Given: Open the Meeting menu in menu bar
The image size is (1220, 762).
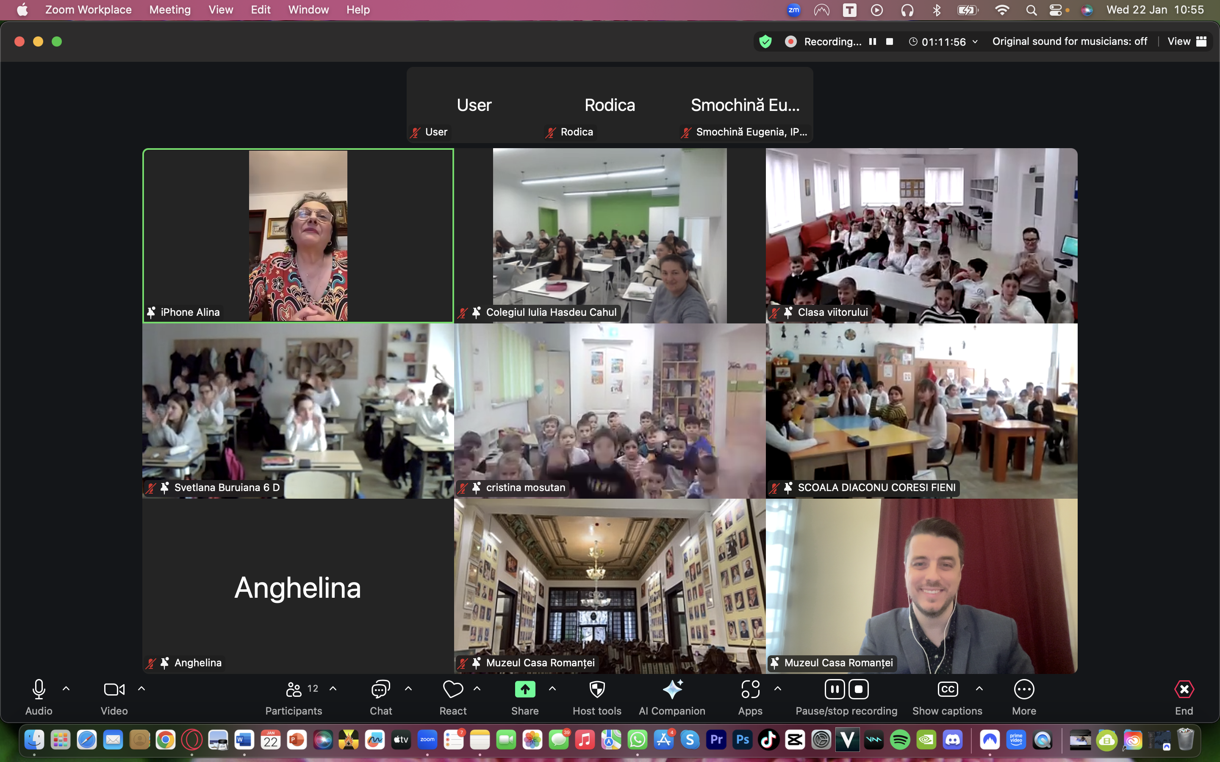Looking at the screenshot, I should 170,10.
